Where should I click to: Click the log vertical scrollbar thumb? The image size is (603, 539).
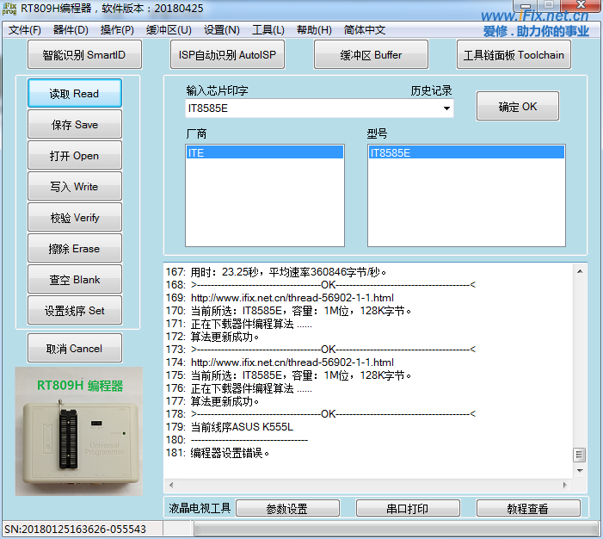coord(580,455)
